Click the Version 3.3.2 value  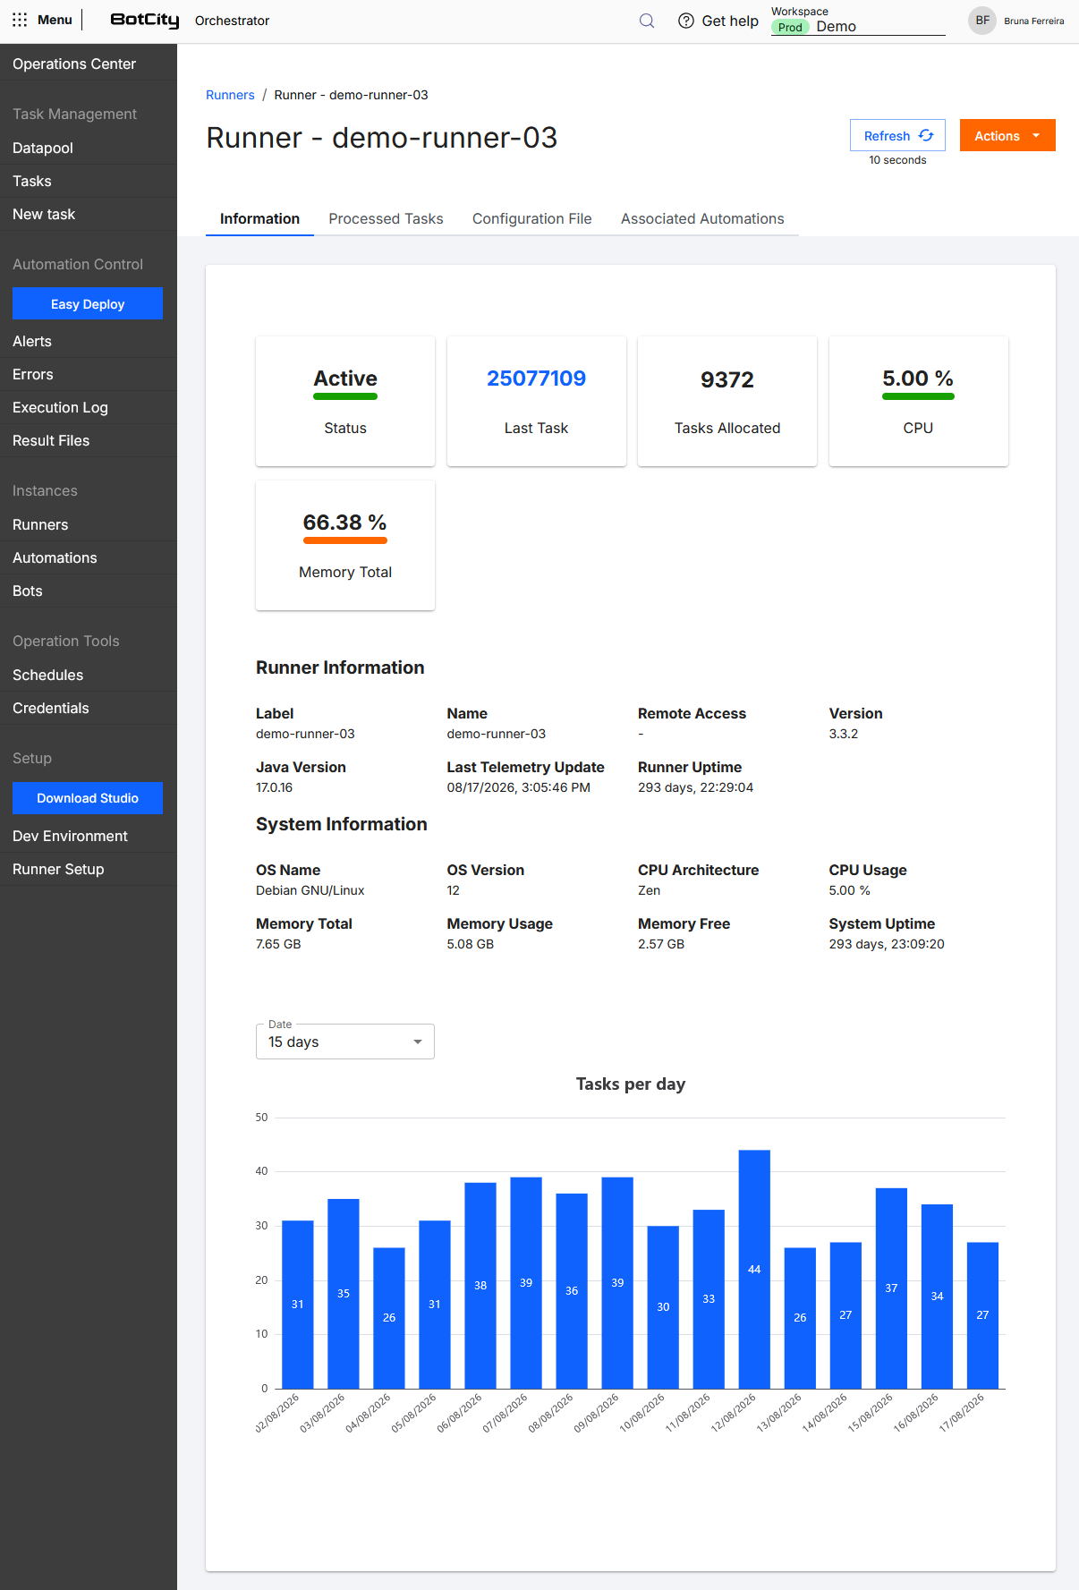pyautogui.click(x=844, y=734)
